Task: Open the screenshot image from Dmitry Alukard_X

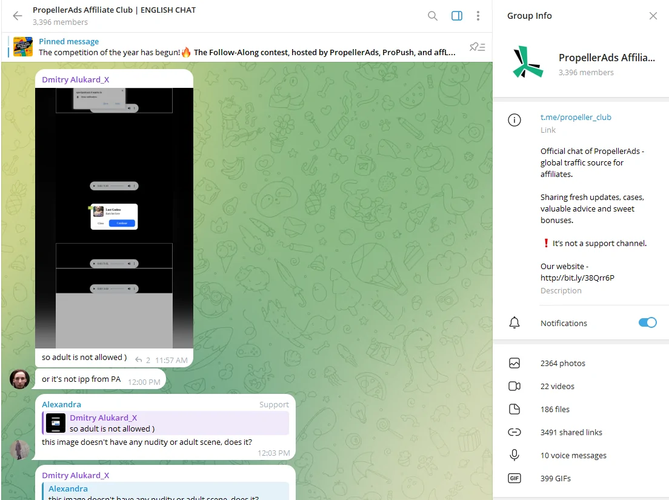Action: 114,218
